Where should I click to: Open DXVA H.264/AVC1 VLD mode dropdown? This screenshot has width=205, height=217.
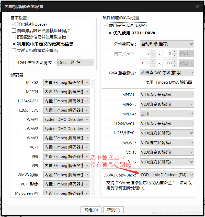(x=167, y=123)
